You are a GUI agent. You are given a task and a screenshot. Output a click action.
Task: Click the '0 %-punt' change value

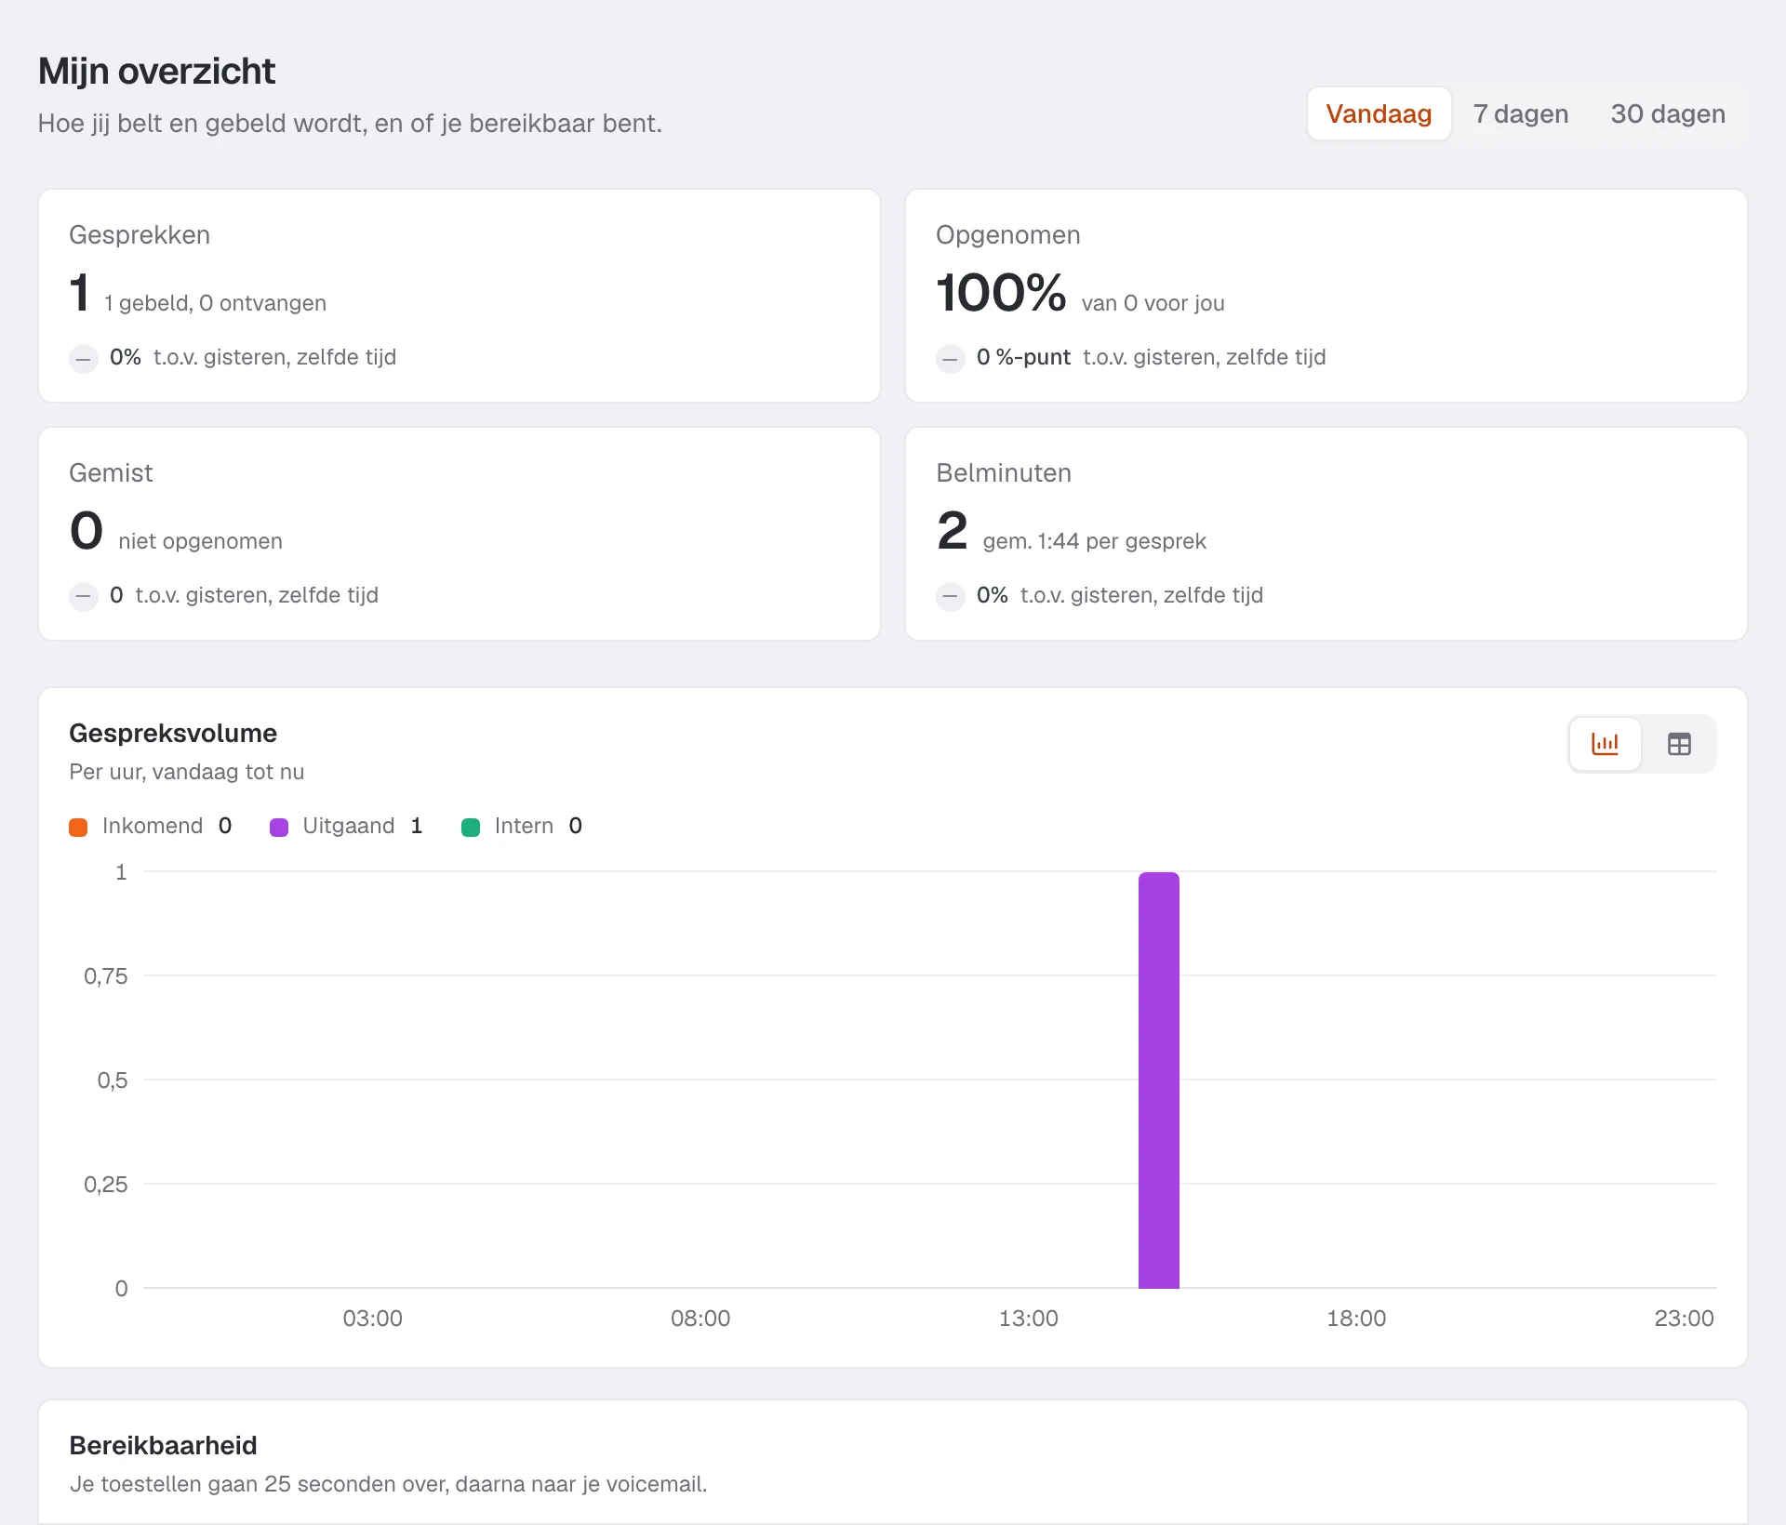click(1023, 357)
